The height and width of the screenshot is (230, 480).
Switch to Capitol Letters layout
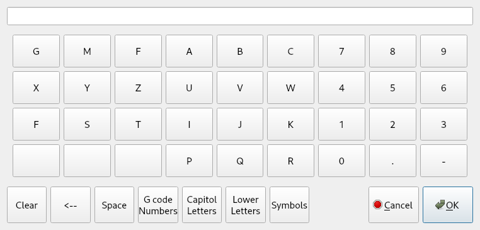click(202, 205)
